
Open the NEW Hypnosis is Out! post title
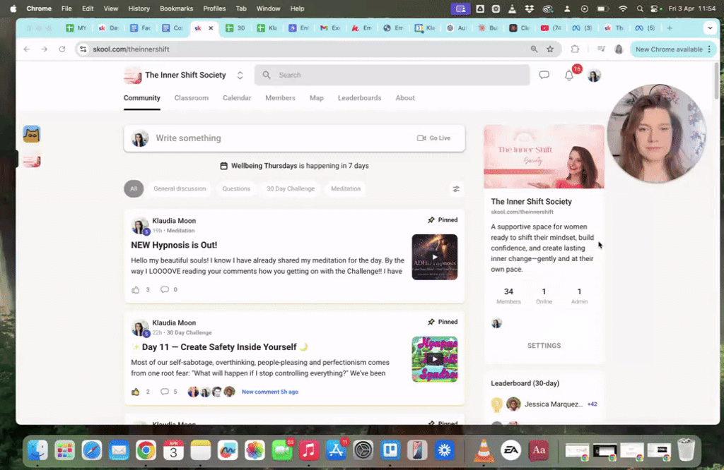coord(174,245)
